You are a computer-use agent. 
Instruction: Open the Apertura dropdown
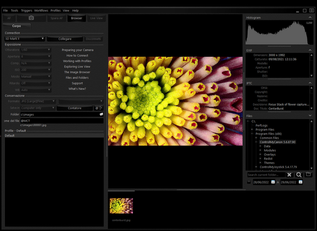coord(36,56)
